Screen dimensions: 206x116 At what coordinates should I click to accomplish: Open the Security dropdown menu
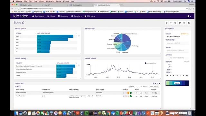coord(77,16)
